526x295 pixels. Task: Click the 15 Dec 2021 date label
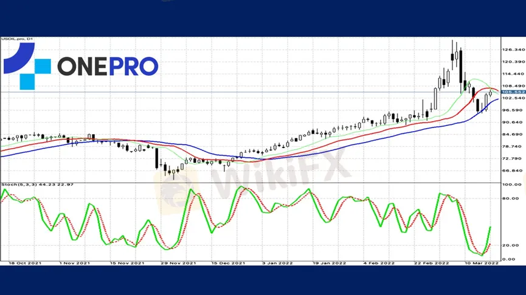point(228,263)
